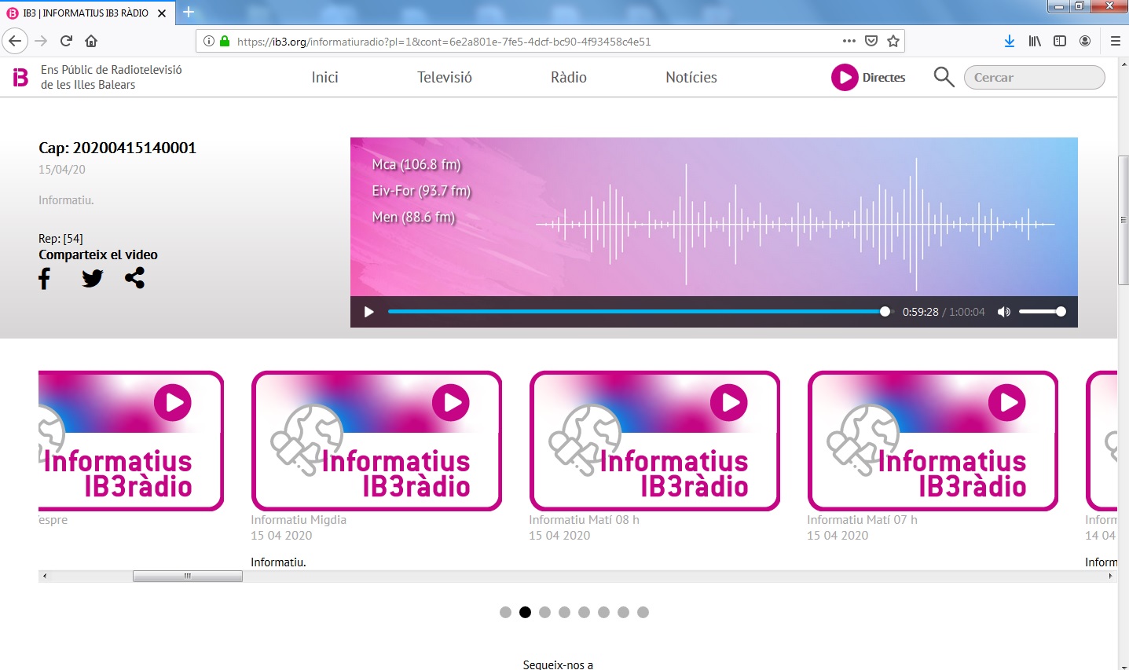Screen dimensions: 1129x670
Task: Open the Informatiu Matí 08 h thumbnail
Action: (654, 441)
